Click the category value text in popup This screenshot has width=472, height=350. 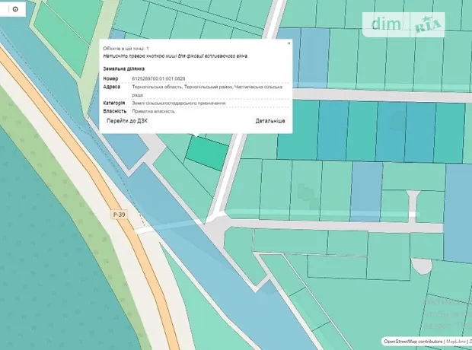pyautogui.click(x=178, y=103)
